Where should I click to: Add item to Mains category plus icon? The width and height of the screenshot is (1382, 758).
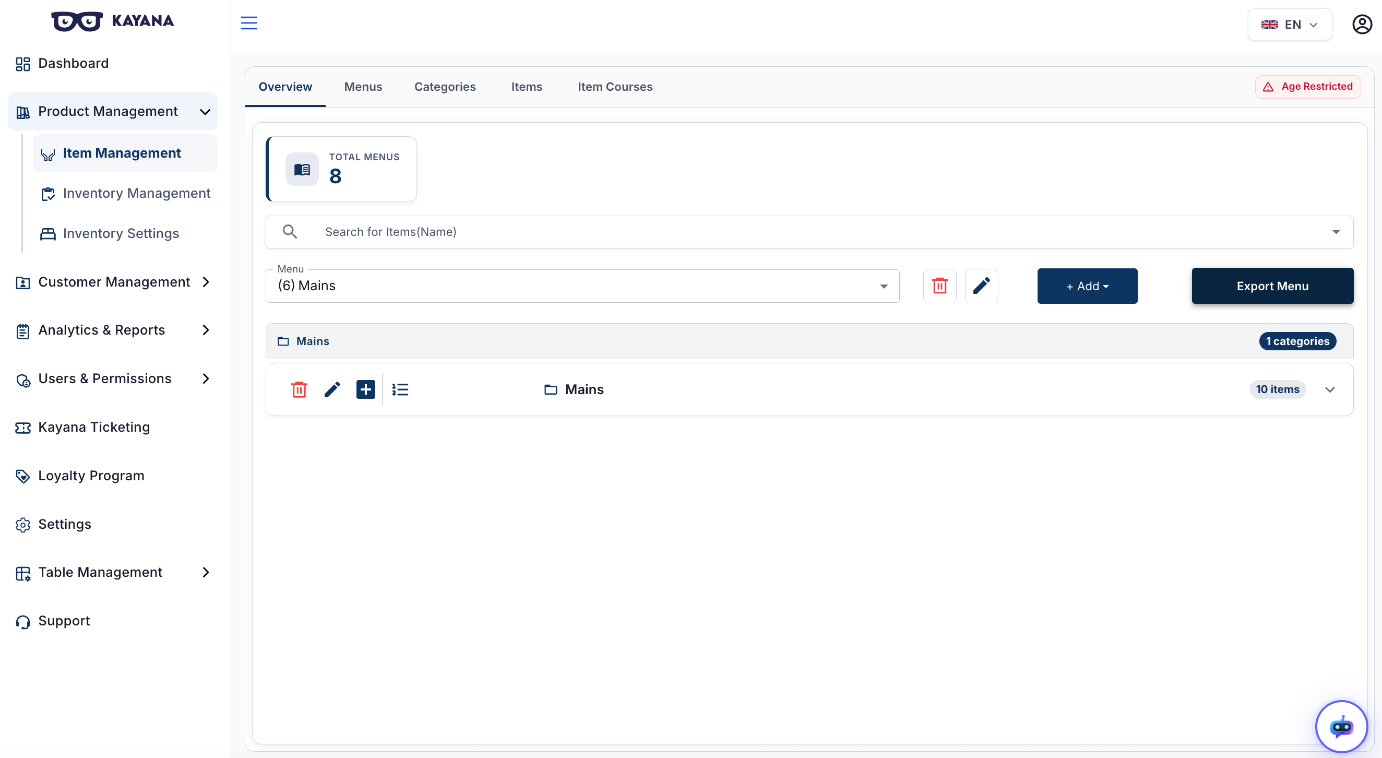365,389
